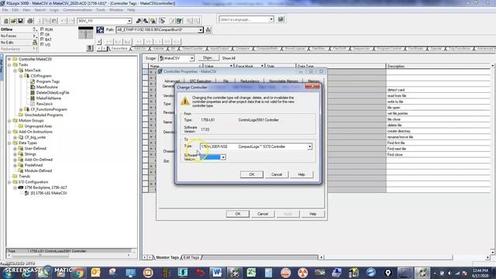Open the Select a Language dropdown
The height and width of the screenshot is (279, 496).
(271, 19)
